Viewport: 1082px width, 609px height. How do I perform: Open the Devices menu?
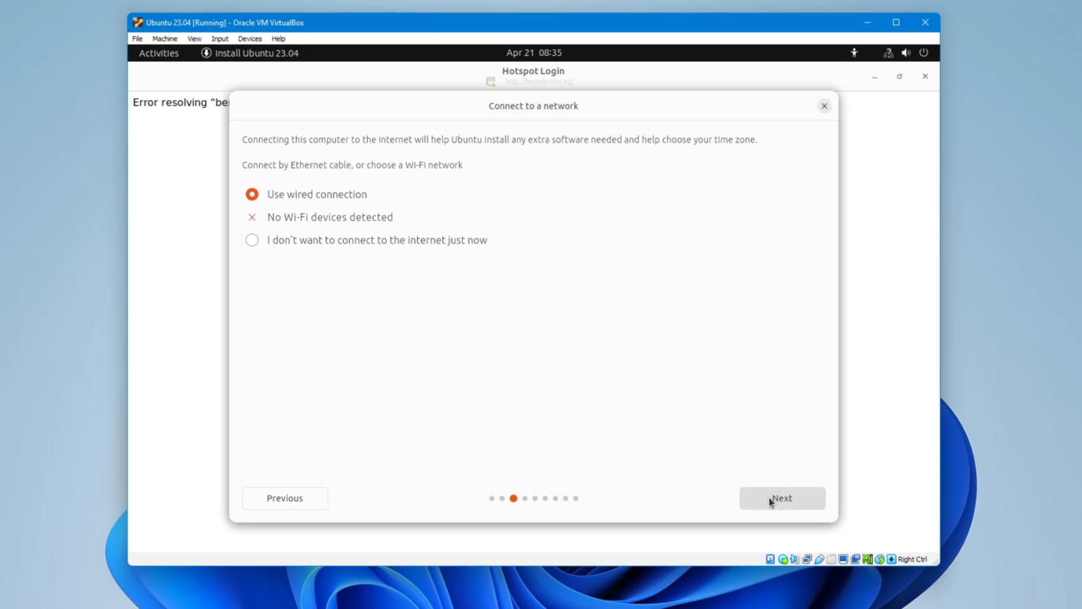(249, 39)
